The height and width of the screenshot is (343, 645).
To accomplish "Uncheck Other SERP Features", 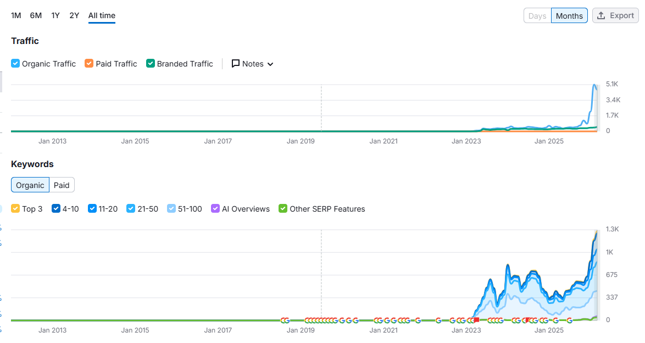I will tap(282, 209).
